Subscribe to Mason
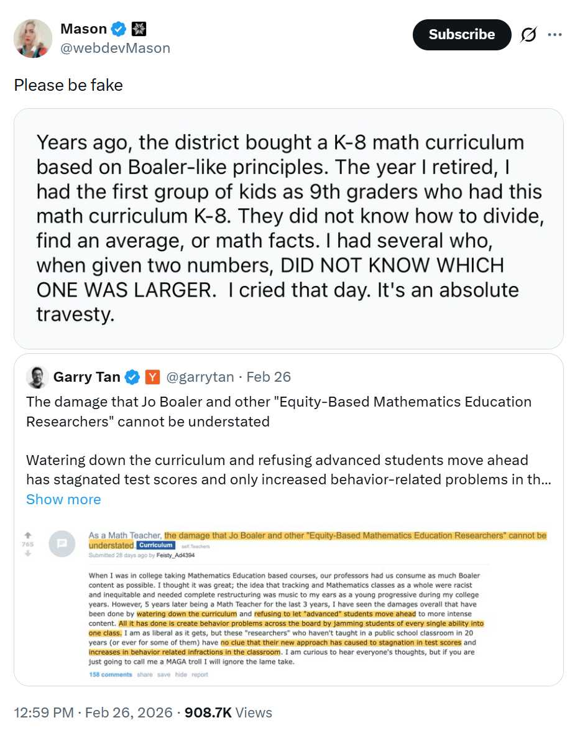Viewport: 575px width, 733px height. coord(461,35)
